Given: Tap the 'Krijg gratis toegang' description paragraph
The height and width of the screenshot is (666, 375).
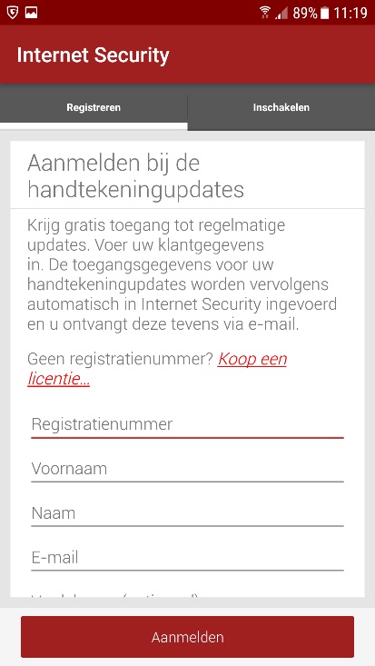Looking at the screenshot, I should click(183, 274).
